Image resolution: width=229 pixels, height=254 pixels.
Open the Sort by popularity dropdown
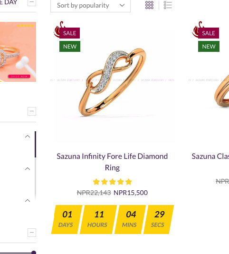tap(90, 6)
